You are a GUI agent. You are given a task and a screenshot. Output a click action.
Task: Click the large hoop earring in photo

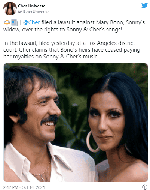92,141
